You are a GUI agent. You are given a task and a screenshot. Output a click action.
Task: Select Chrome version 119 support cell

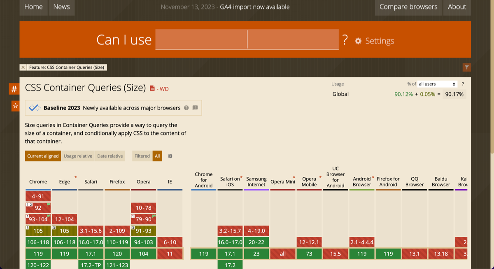tap(38, 254)
